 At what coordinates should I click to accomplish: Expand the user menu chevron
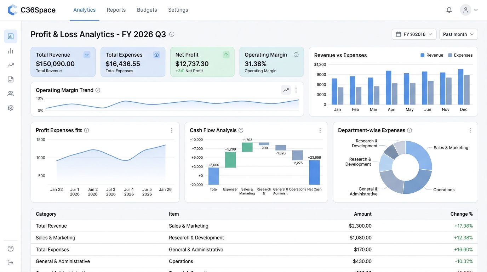click(476, 10)
